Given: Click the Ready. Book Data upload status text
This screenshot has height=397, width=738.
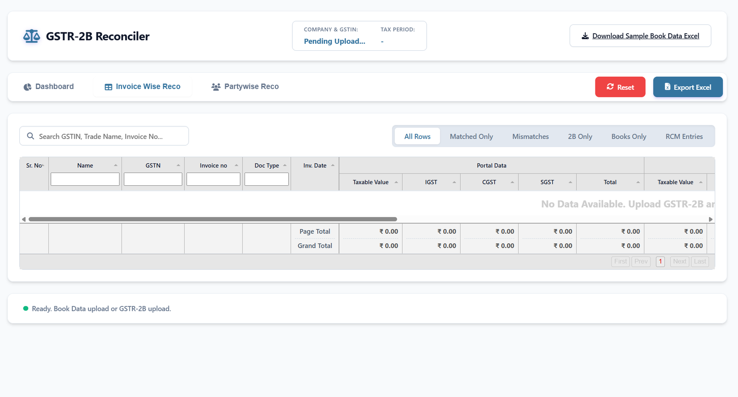Looking at the screenshot, I should pos(101,309).
